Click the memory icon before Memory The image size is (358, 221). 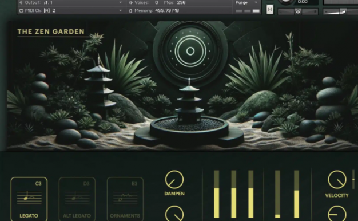pyautogui.click(x=130, y=11)
